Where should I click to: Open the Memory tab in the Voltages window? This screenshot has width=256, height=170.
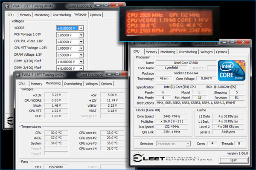tap(25, 15)
